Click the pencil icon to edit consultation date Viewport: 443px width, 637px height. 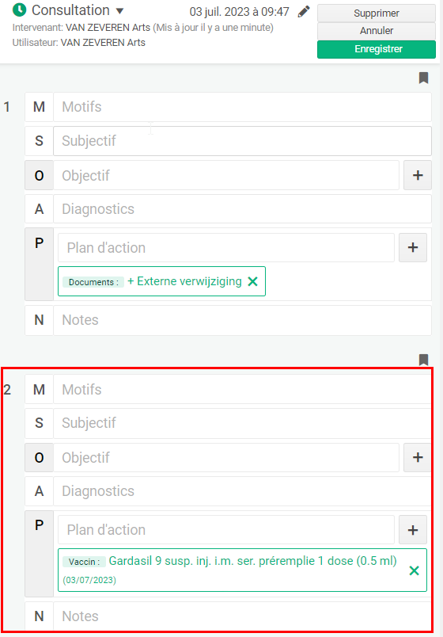(x=304, y=11)
